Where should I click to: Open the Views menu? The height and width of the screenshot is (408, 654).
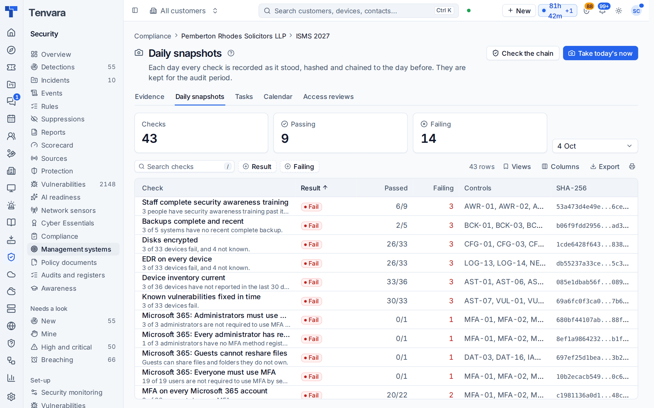click(x=517, y=167)
